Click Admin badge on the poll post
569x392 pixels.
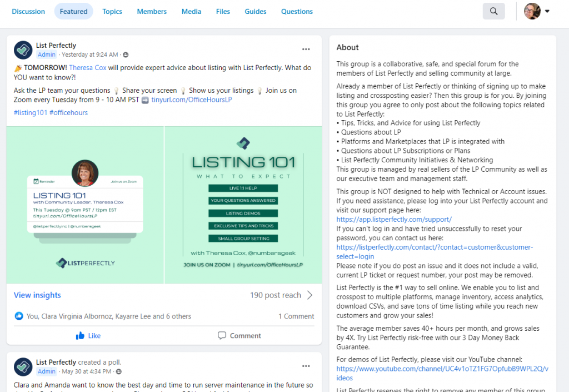[x=47, y=371]
